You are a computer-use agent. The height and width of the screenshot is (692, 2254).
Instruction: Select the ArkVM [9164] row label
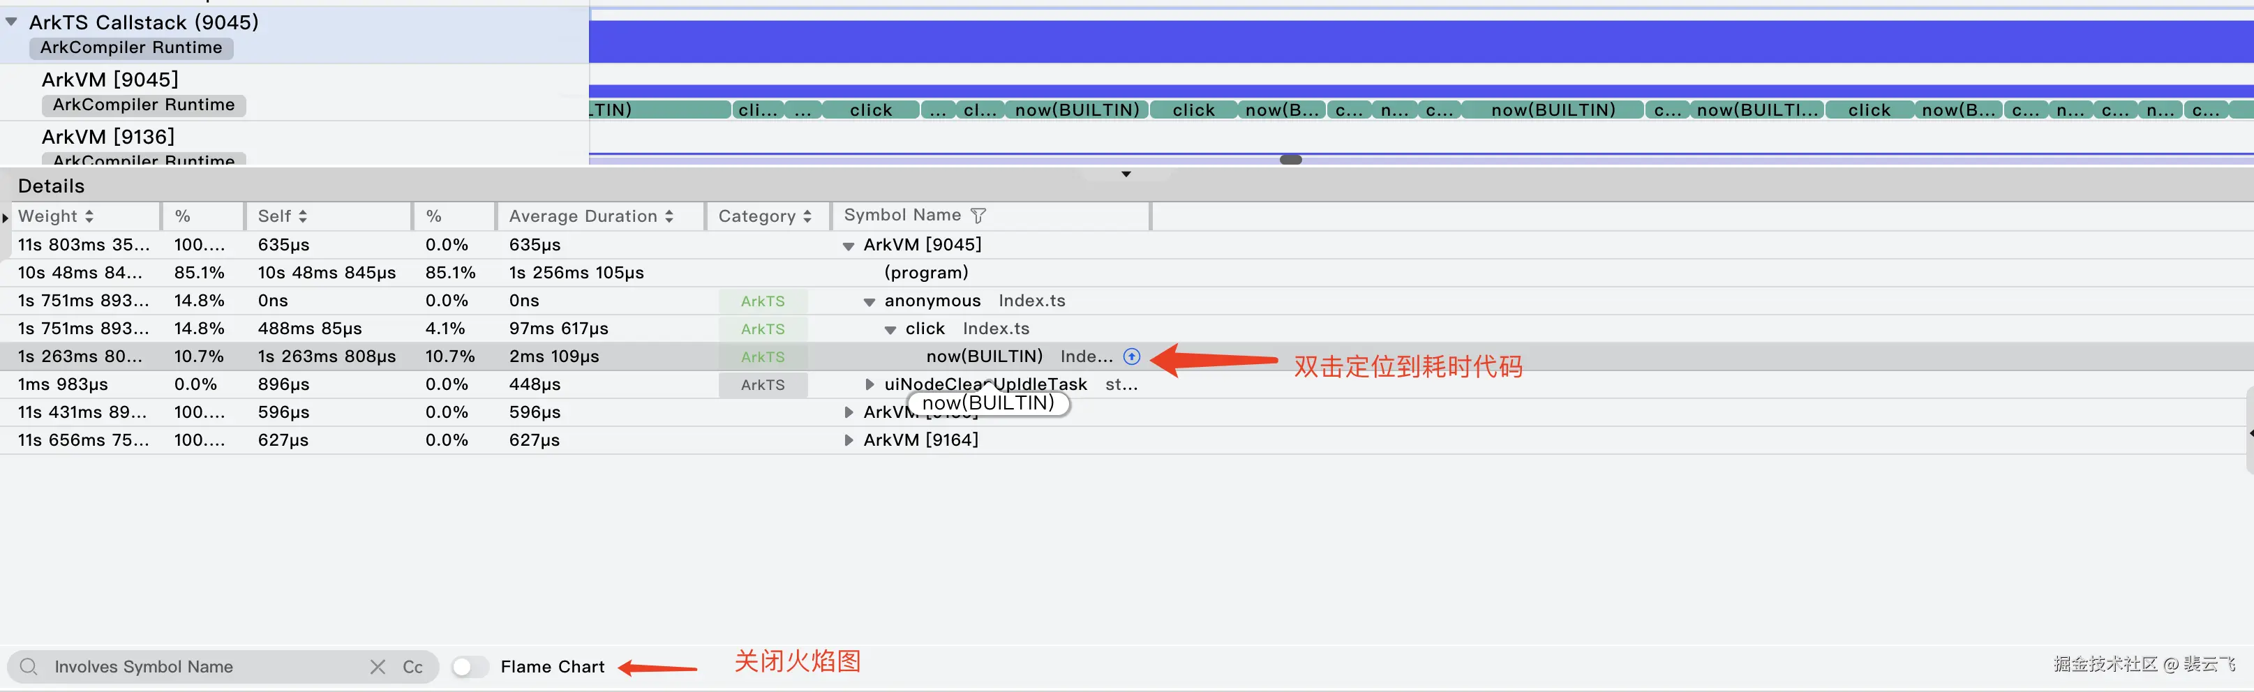point(920,440)
